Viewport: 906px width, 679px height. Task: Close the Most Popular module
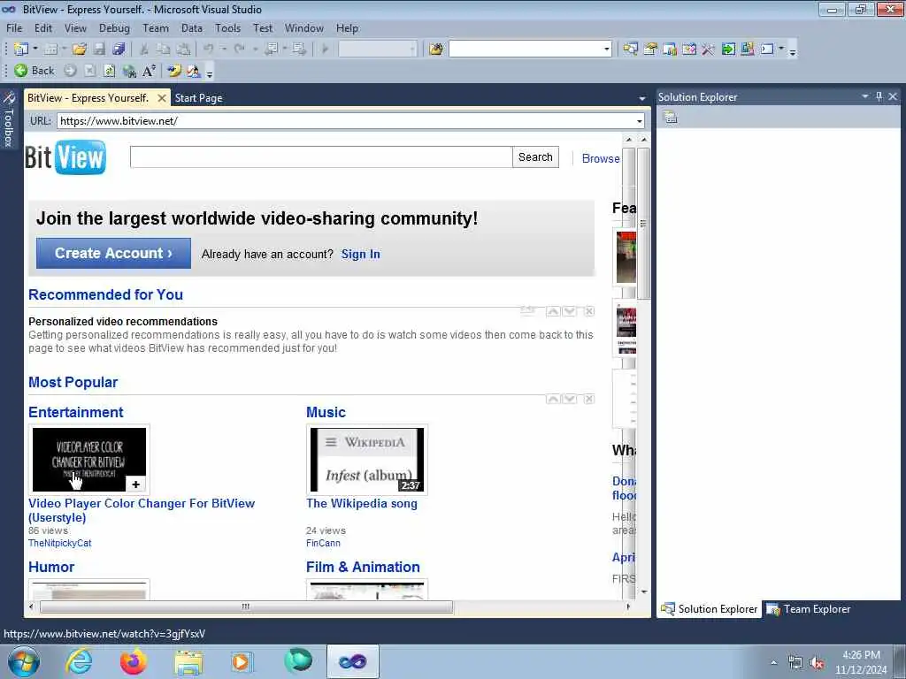[x=588, y=399]
